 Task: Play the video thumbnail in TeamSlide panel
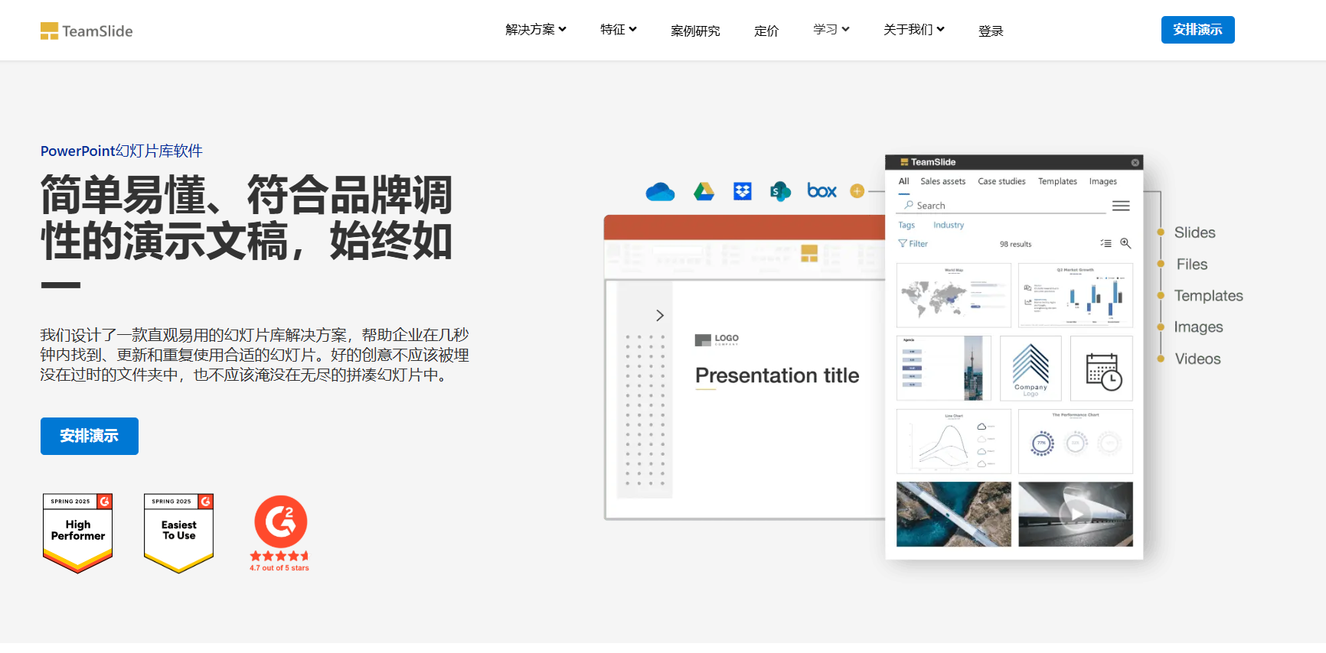(x=1076, y=514)
